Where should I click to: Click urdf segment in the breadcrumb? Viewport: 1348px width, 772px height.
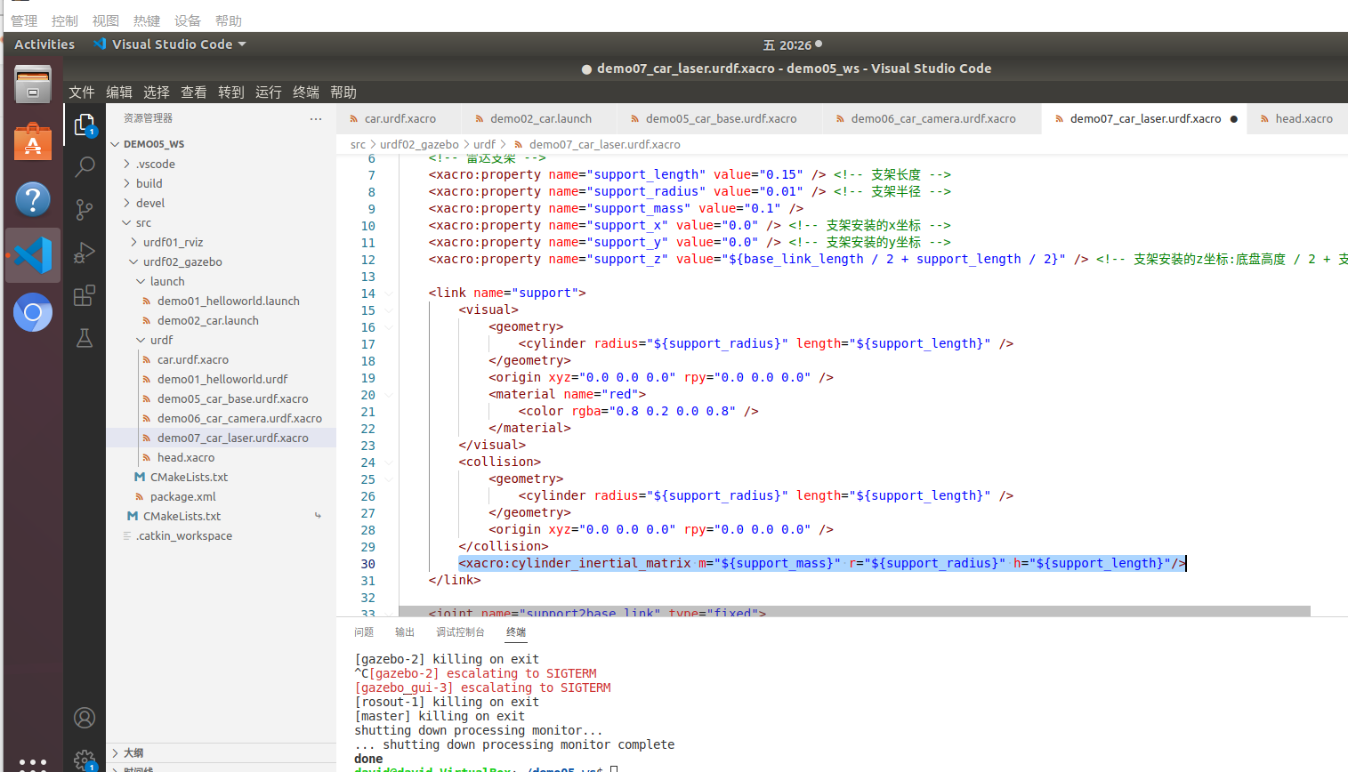(x=484, y=144)
